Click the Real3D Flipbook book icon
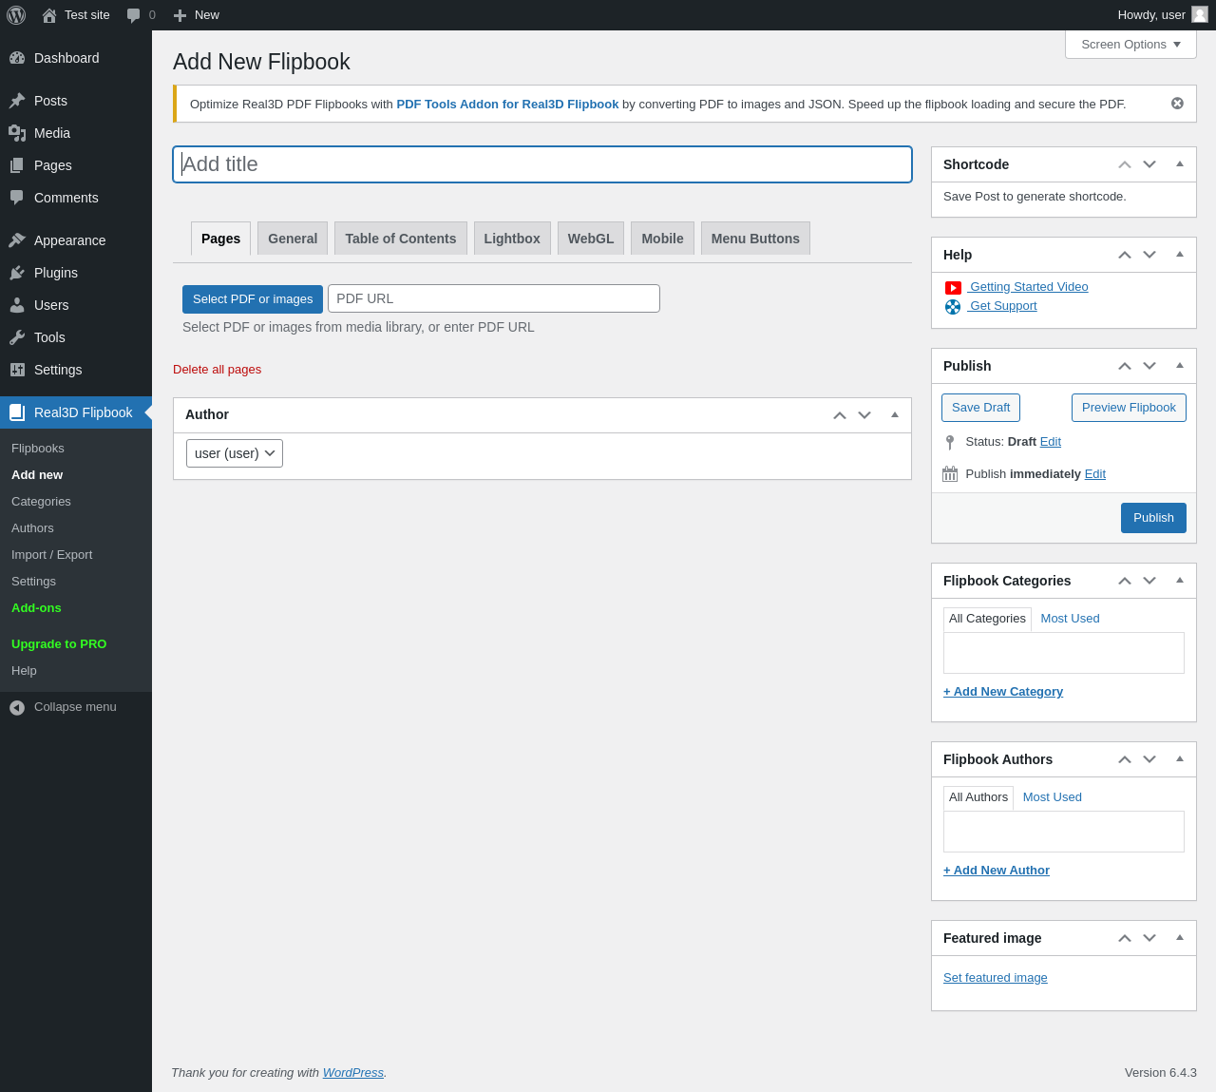This screenshot has height=1092, width=1216. pyautogui.click(x=17, y=412)
